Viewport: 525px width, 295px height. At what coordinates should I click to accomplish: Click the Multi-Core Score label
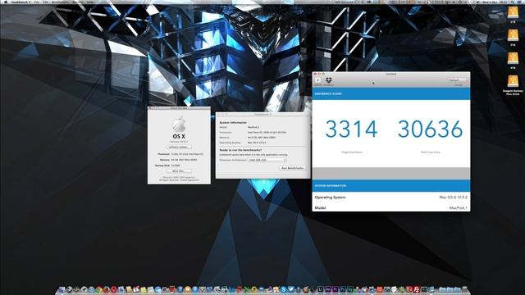430,152
